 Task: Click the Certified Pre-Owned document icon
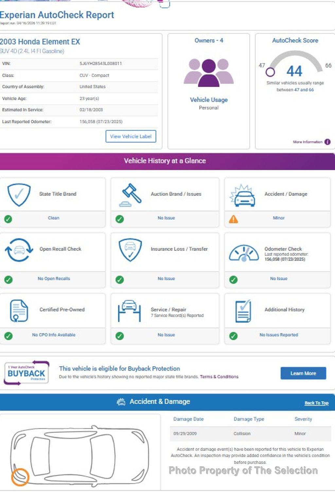click(19, 310)
